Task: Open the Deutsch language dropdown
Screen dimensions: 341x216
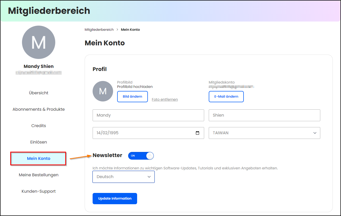Action: [124, 177]
